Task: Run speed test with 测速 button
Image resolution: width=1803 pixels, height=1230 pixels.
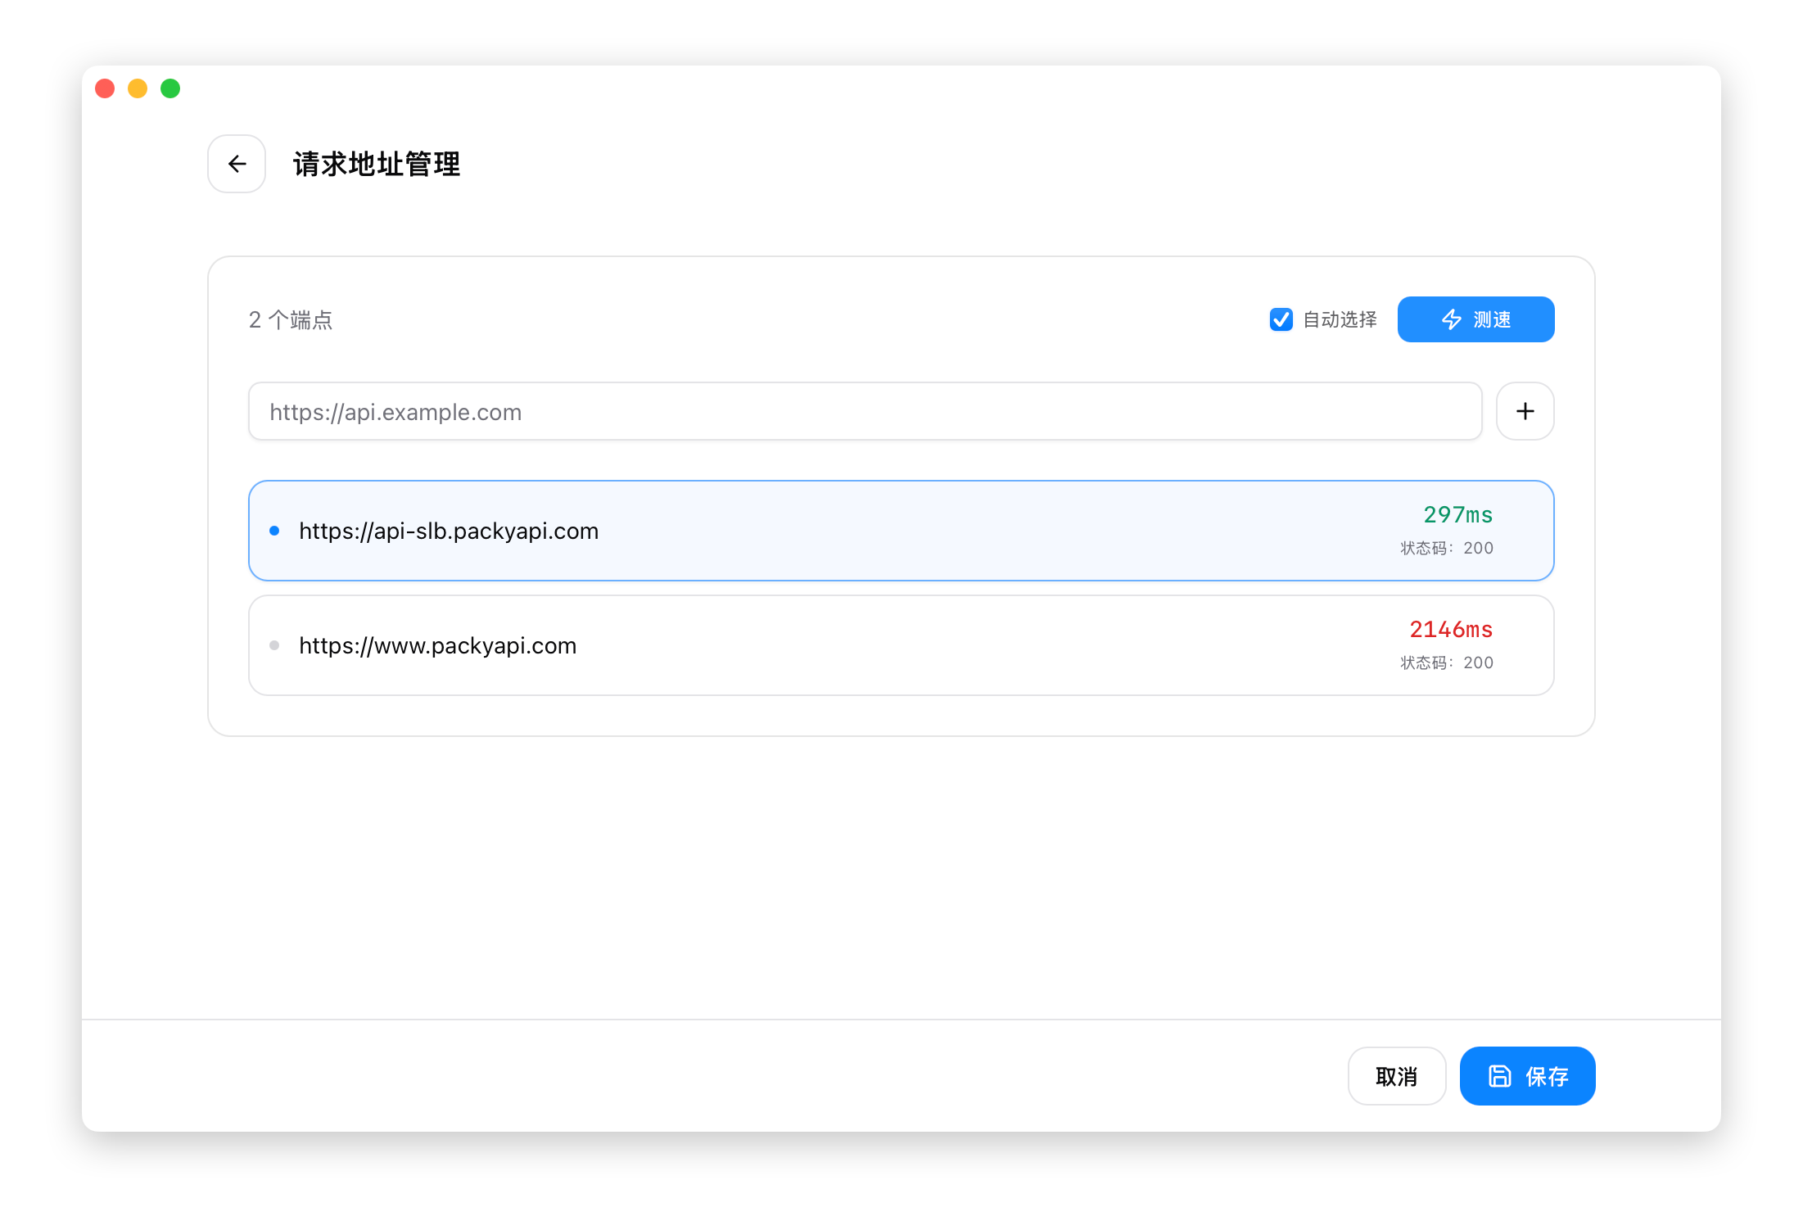Action: click(1475, 319)
